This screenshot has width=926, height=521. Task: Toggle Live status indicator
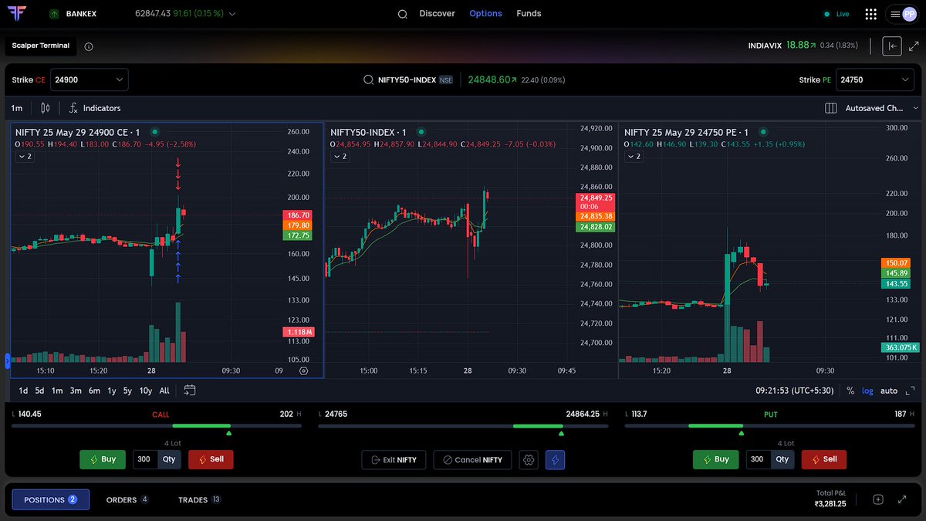pos(836,14)
